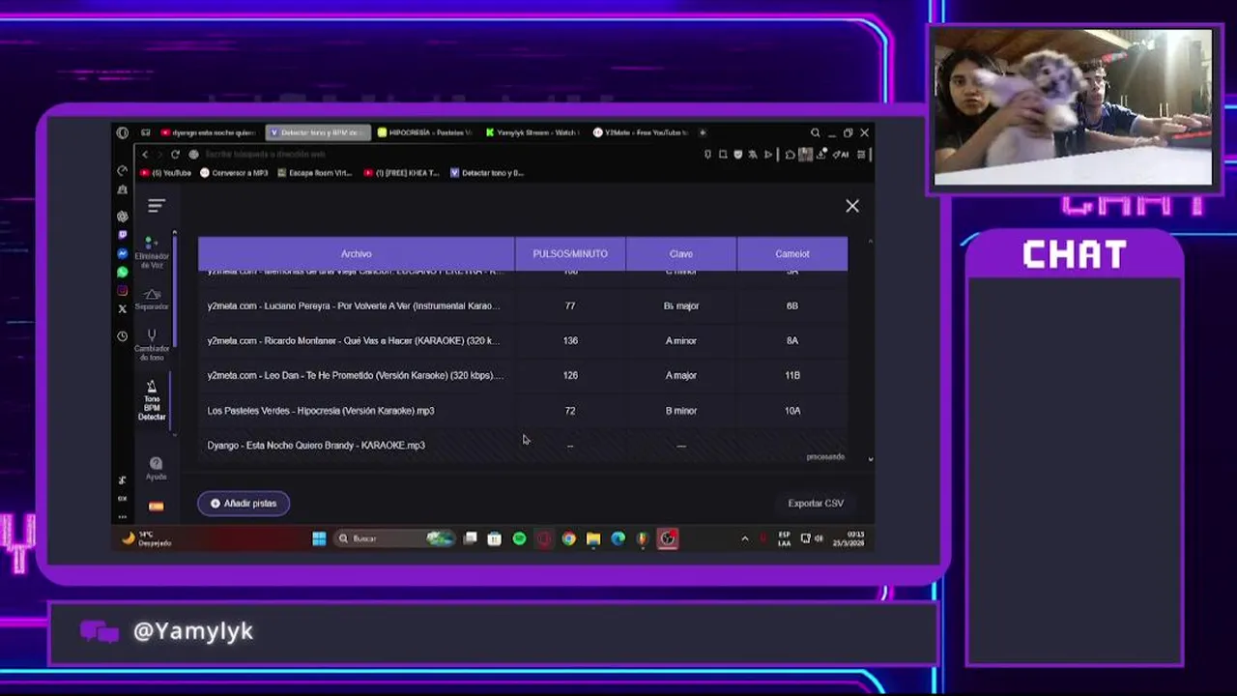This screenshot has height=696, width=1237.
Task: Select Leo Dan Te He Prometido row
Action: coord(523,375)
